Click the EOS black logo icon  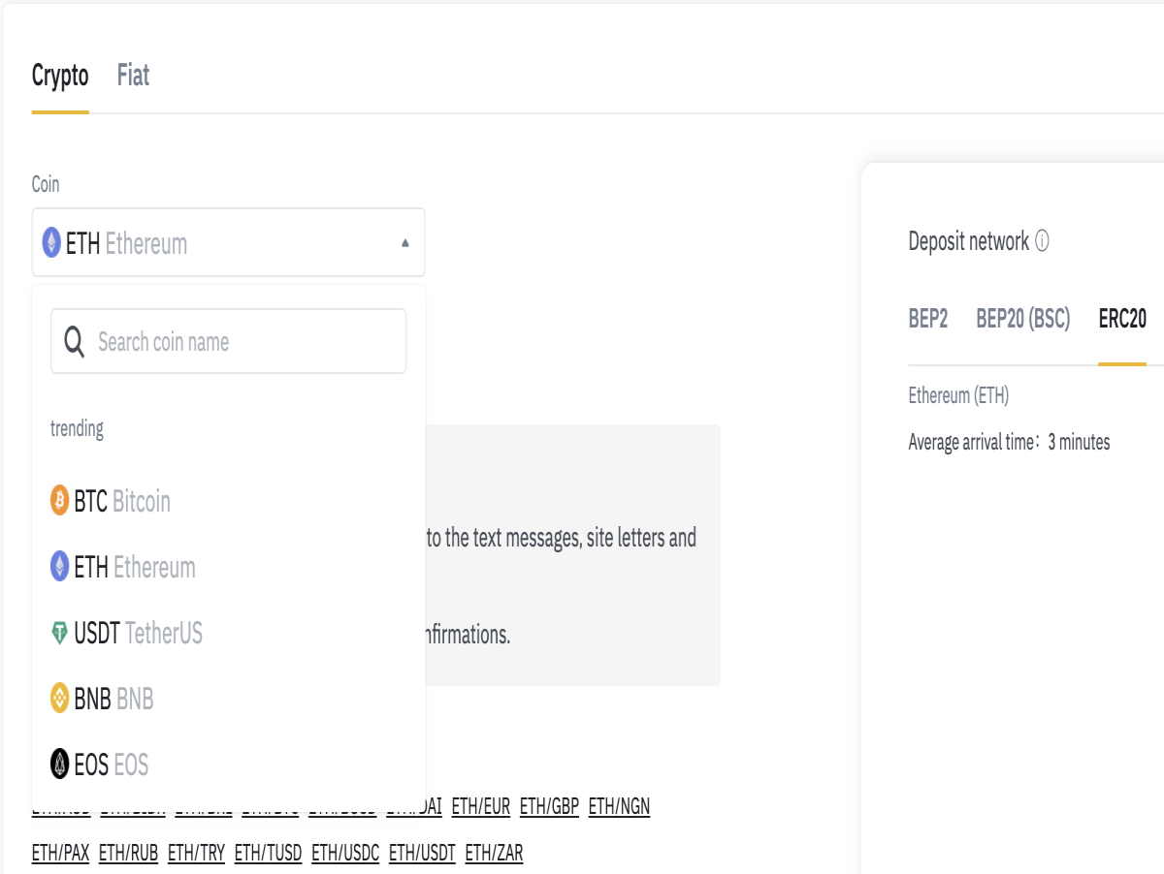pos(60,765)
